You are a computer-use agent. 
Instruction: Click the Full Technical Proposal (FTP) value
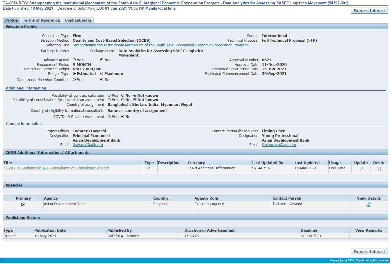pos(289,41)
